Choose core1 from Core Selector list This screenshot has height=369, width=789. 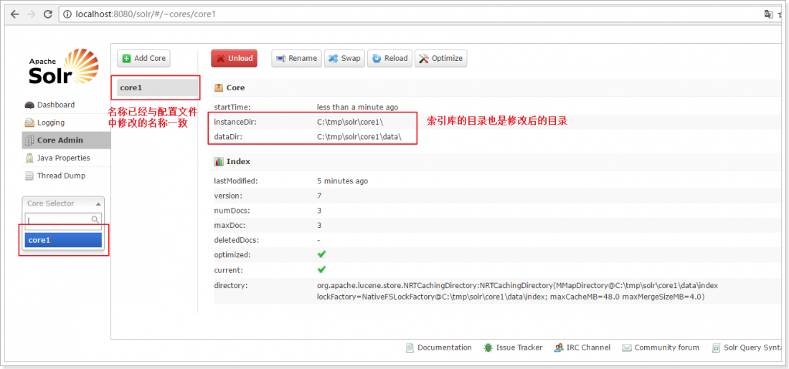pos(63,240)
